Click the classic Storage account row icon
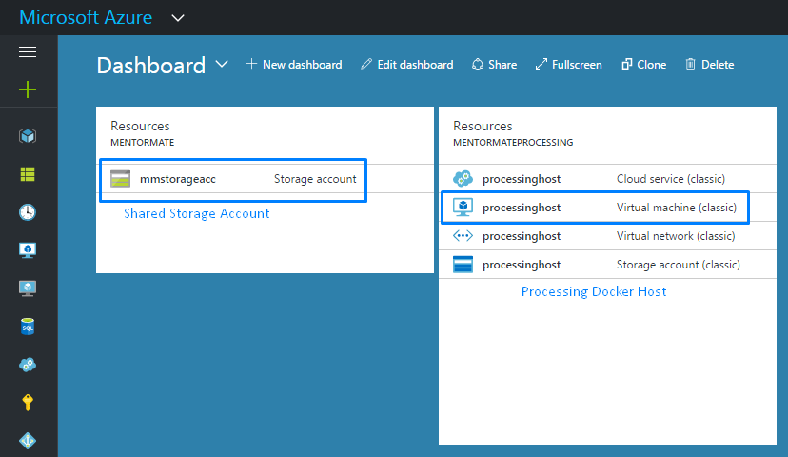Image resolution: width=788 pixels, height=457 pixels. [x=463, y=265]
